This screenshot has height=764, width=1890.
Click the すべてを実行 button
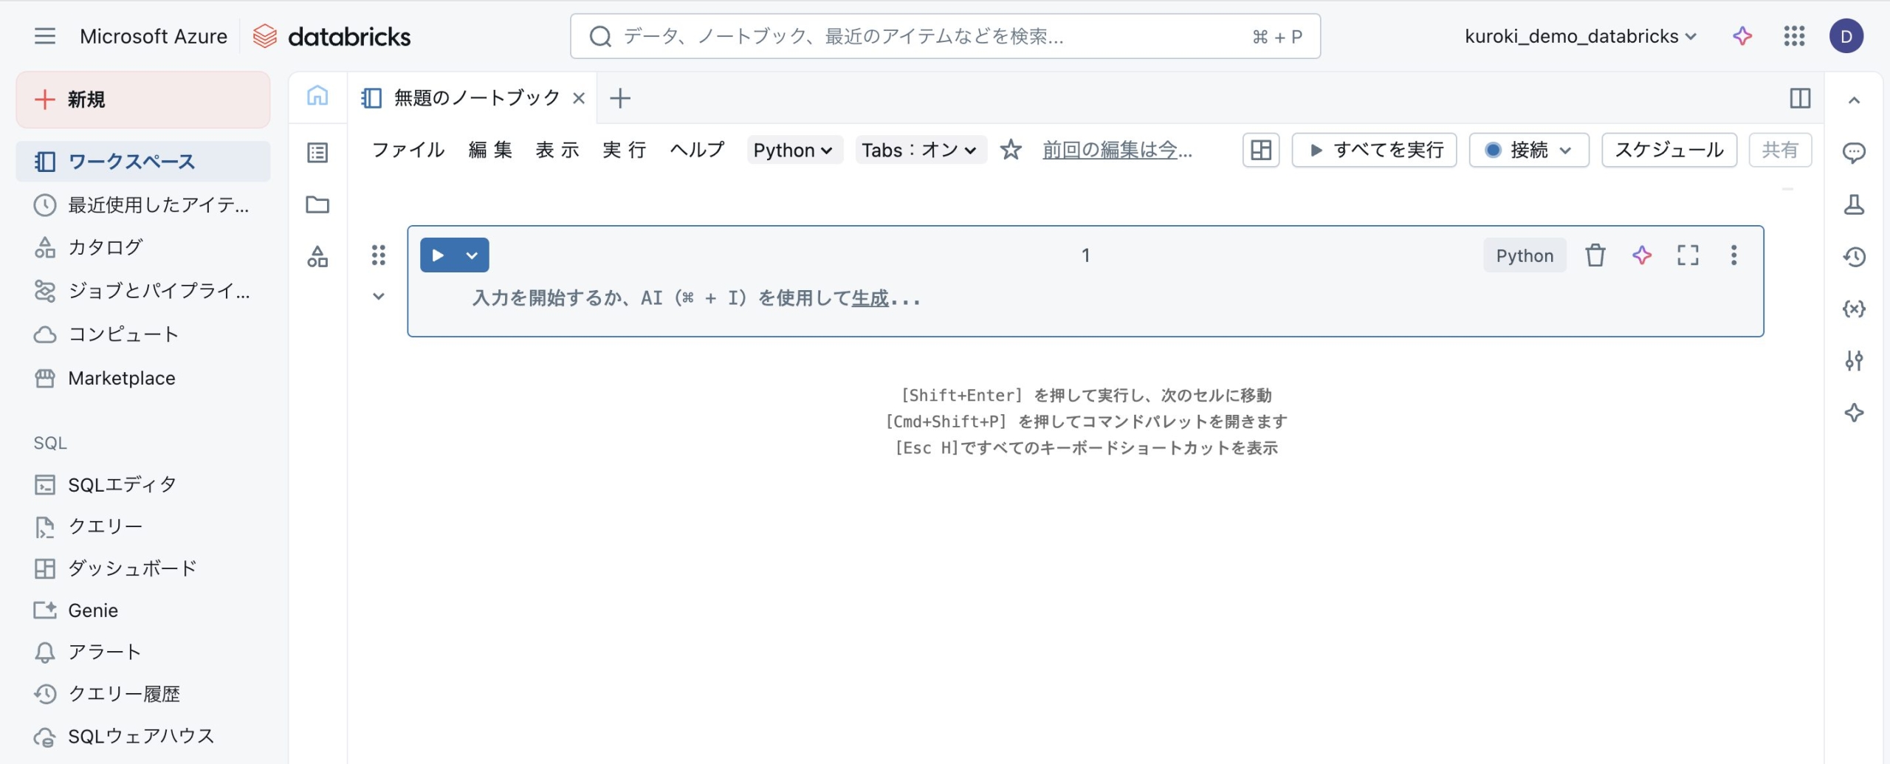[1374, 150]
